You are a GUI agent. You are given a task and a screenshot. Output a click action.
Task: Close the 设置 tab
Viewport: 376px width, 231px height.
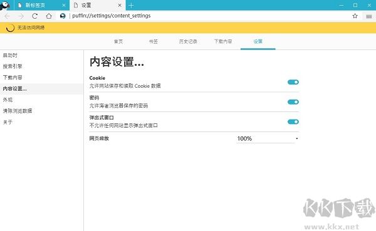[x=120, y=5]
